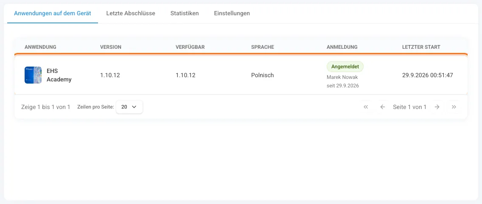Click the Seite 1 von 1 indicator
482x204 pixels.
click(409, 107)
